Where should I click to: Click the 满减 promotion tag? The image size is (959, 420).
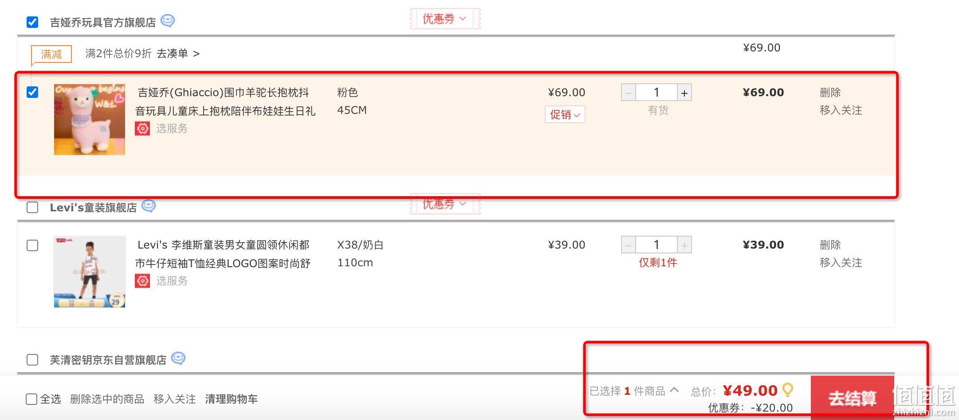pyautogui.click(x=51, y=54)
